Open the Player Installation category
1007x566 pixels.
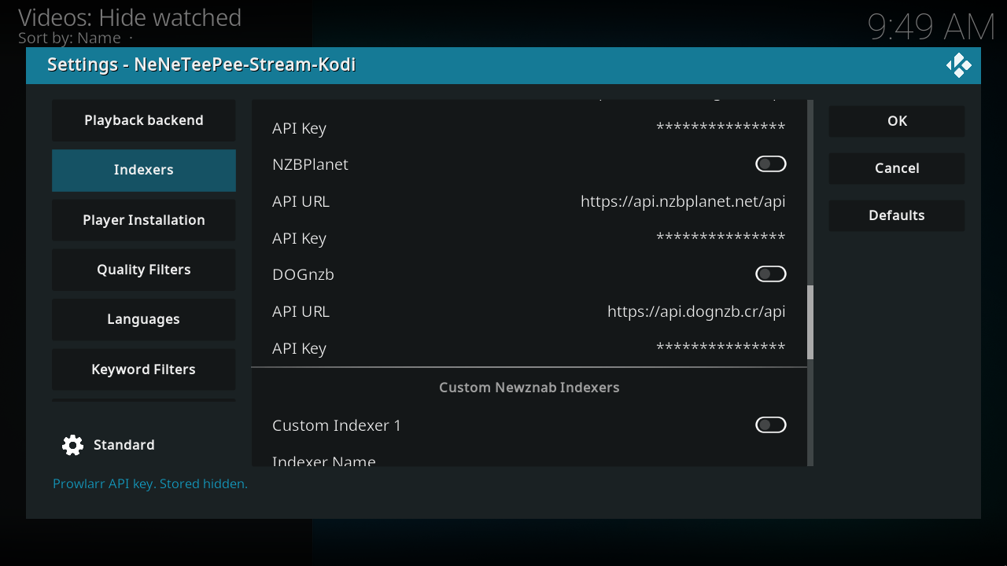pos(144,220)
